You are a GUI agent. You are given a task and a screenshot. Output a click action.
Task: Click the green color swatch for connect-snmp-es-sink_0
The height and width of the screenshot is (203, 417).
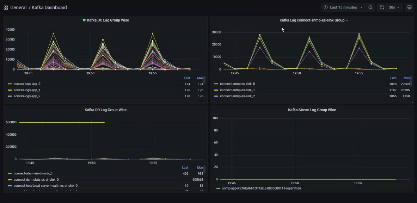pyautogui.click(x=216, y=84)
